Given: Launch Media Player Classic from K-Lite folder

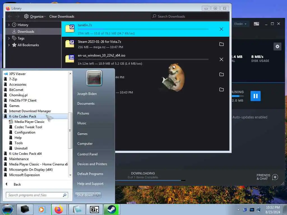Looking at the screenshot, I should [x=29, y=121].
